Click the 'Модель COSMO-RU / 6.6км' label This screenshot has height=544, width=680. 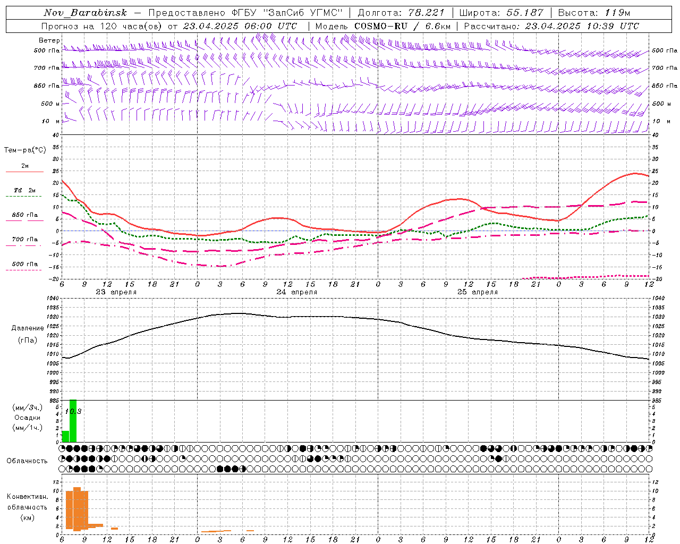point(382,26)
